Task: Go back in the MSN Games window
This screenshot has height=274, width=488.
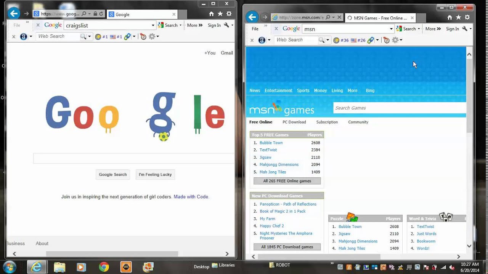Action: tap(252, 17)
